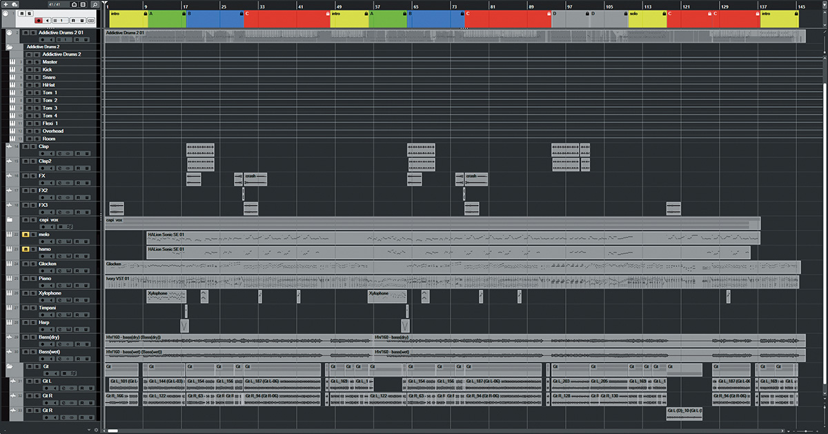Image resolution: width=828 pixels, height=434 pixels.
Task: Mute the Tom 3 track
Action: [x=30, y=108]
